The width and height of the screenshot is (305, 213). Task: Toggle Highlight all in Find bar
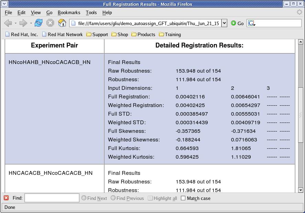[162, 198]
